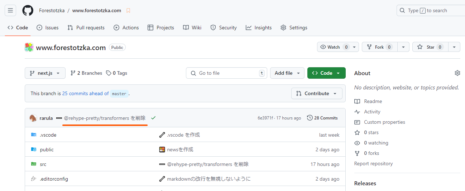Click the 25 commits ahead link
465x191 pixels.
click(85, 93)
